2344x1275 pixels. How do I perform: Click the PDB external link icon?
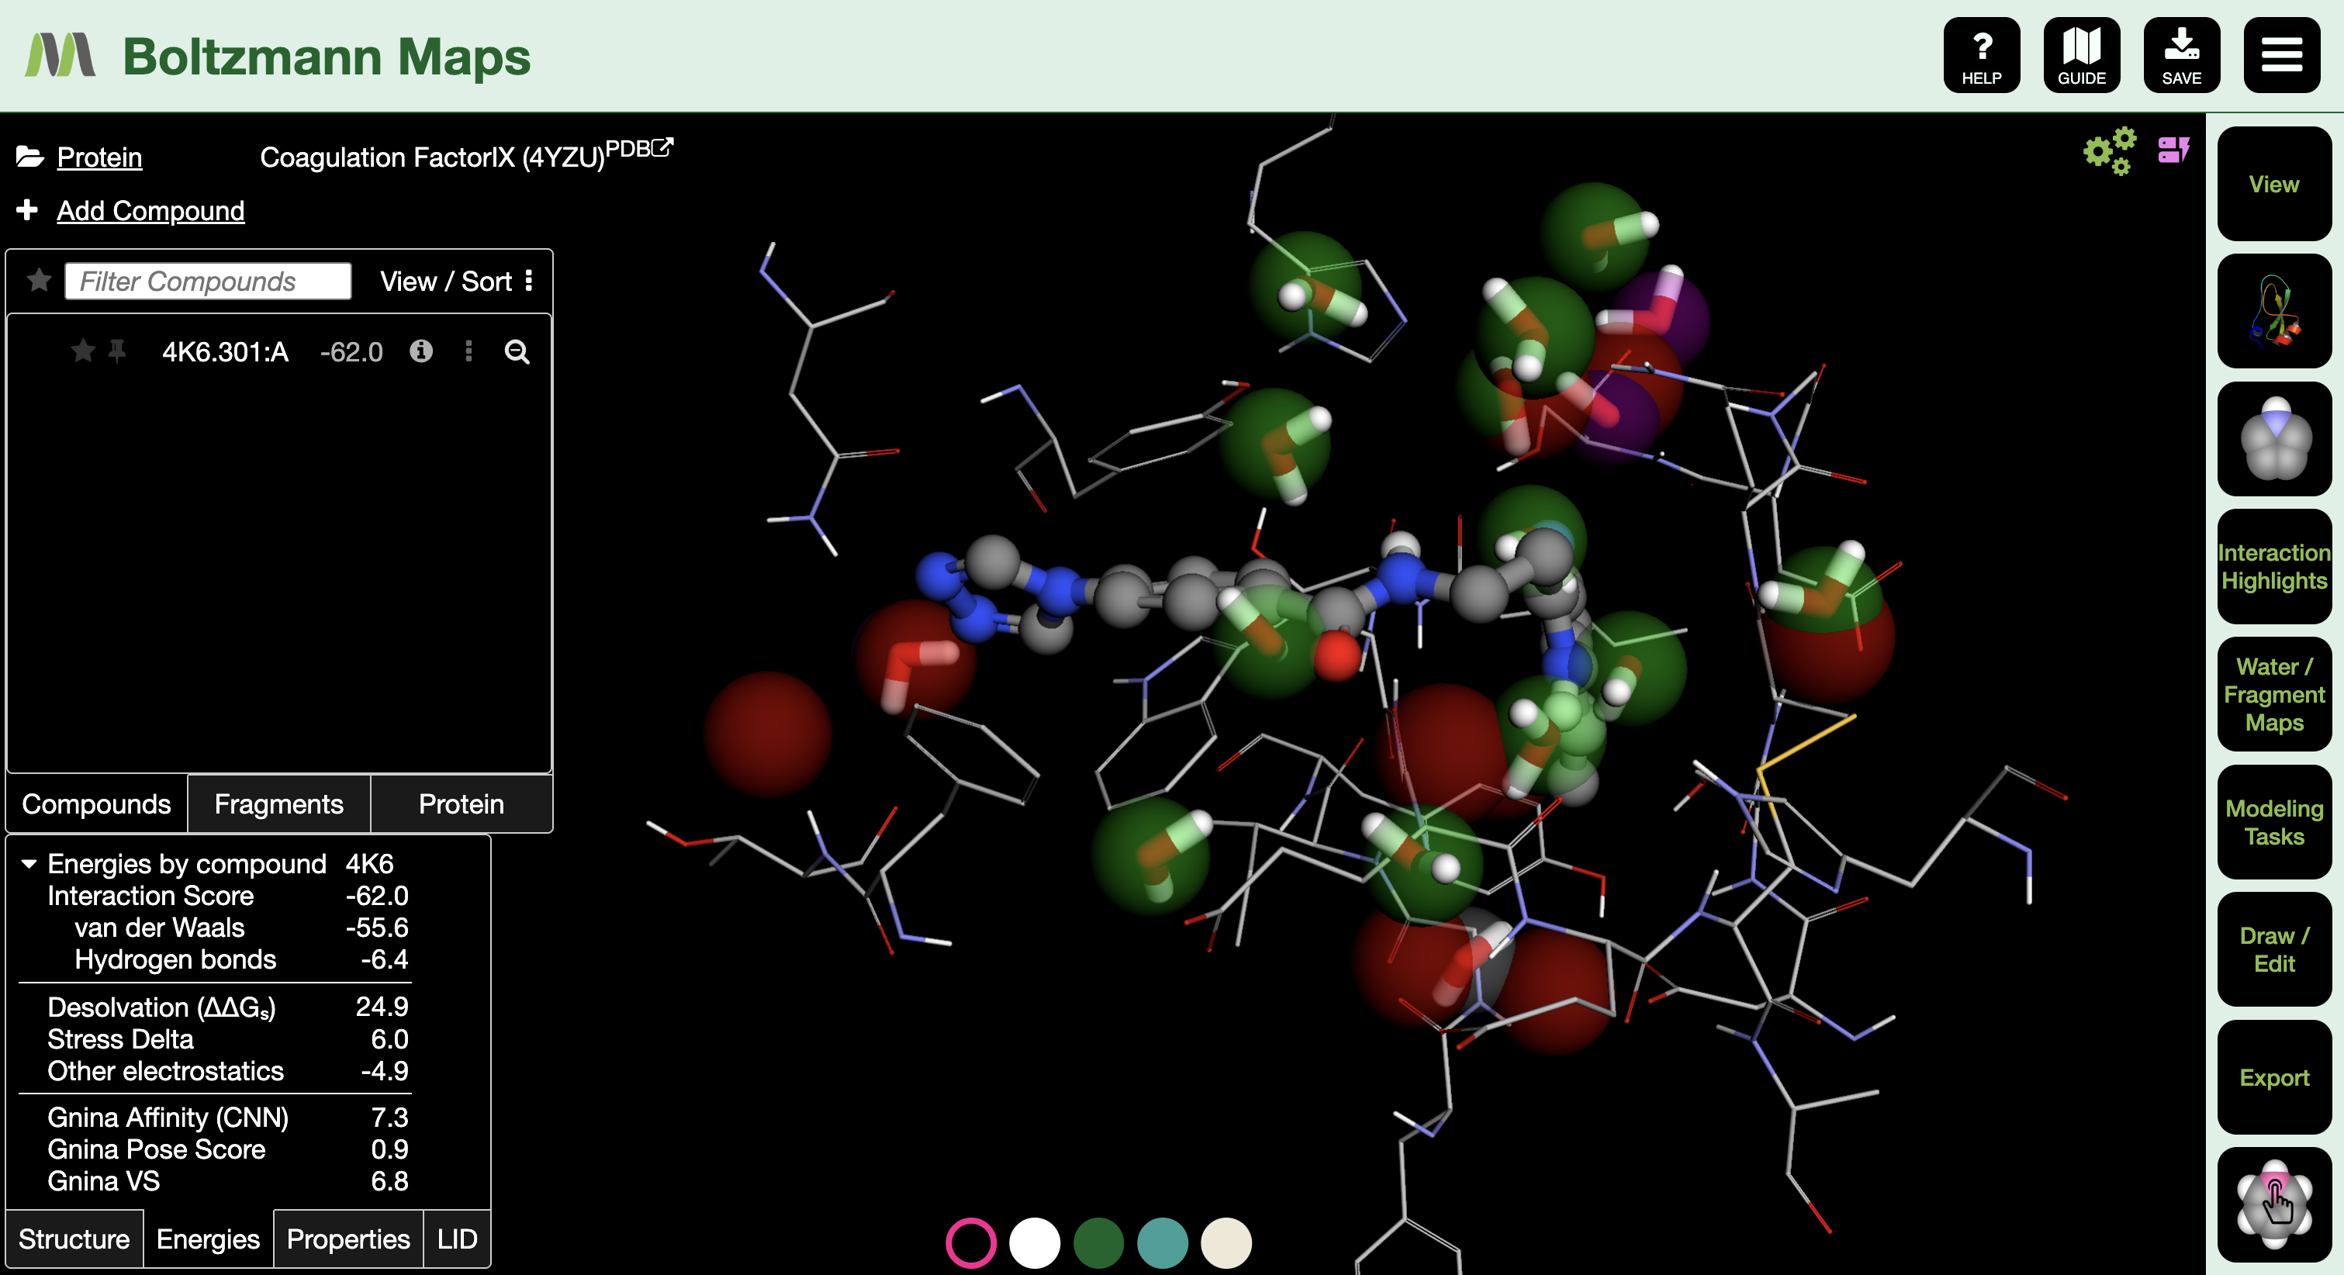point(662,147)
